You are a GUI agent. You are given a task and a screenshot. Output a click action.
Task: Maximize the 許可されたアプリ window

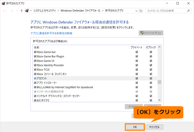[178, 3]
